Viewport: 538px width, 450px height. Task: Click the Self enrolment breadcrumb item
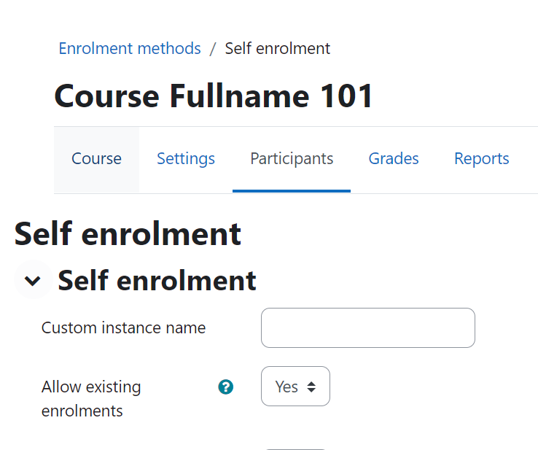(x=277, y=48)
